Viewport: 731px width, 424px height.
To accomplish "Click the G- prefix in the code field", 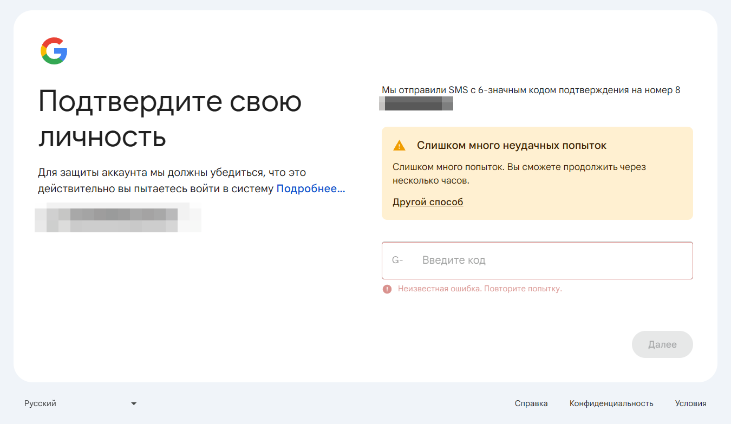I will [x=397, y=260].
